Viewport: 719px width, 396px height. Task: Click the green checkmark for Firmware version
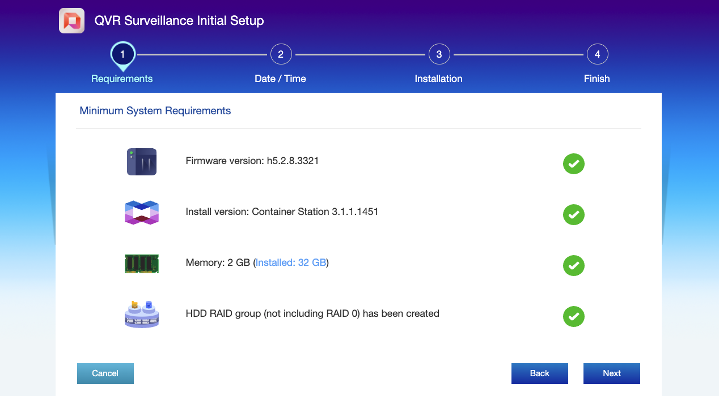pyautogui.click(x=573, y=164)
